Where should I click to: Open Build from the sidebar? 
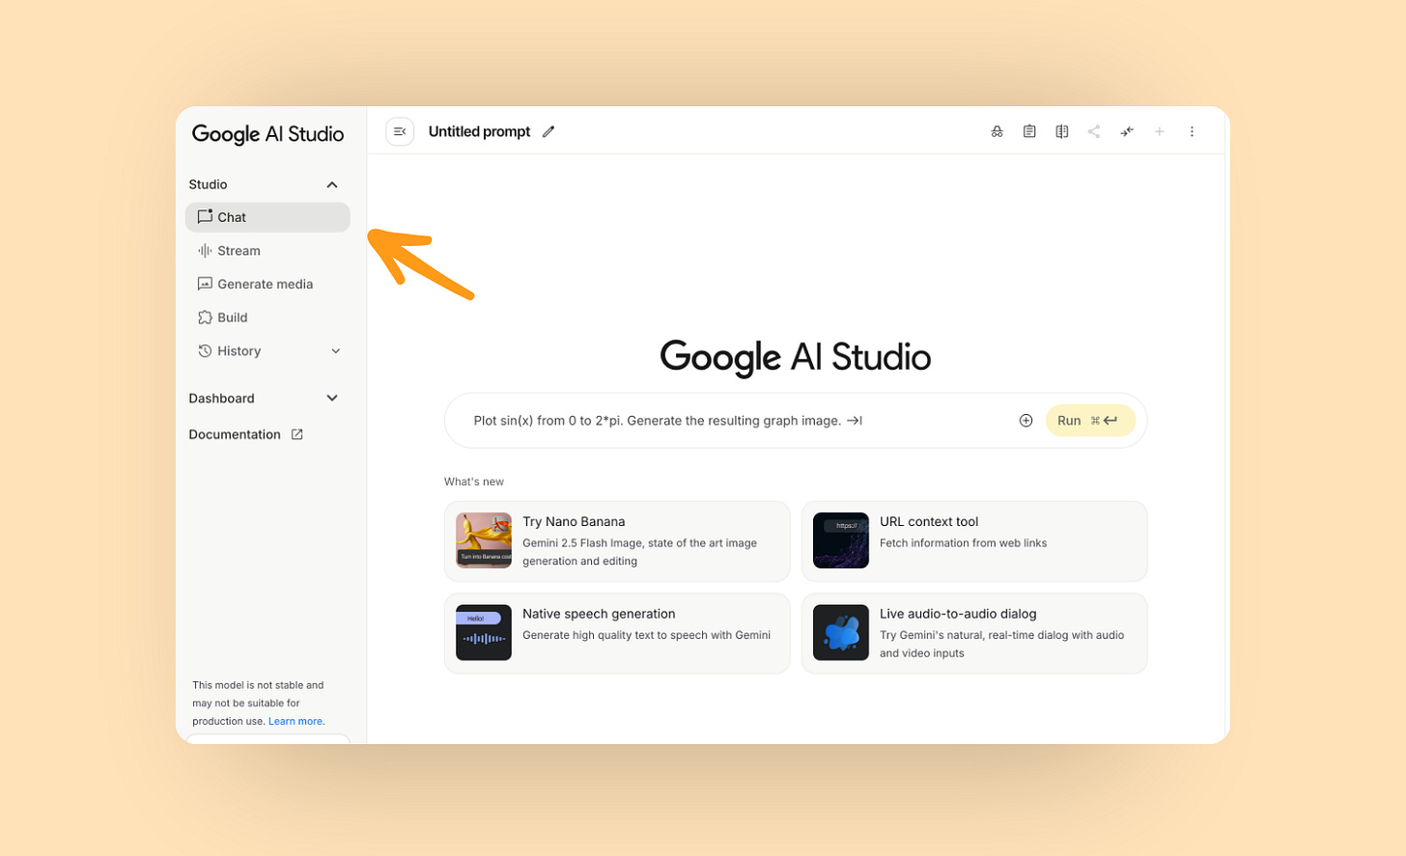[x=267, y=318]
